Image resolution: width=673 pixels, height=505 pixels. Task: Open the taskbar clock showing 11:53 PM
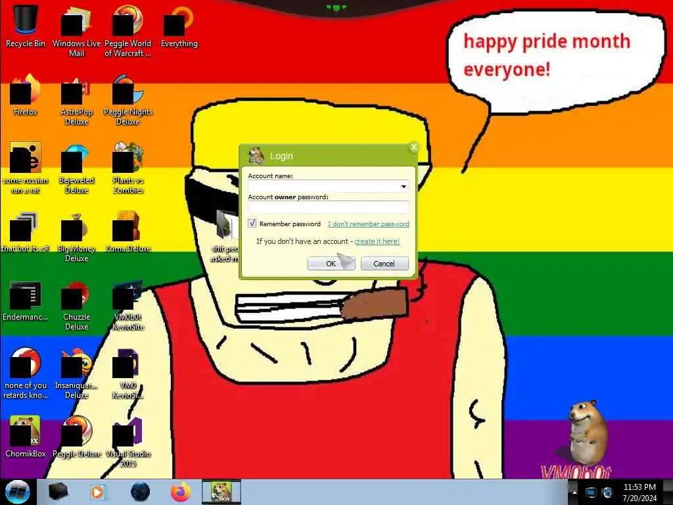point(639,493)
